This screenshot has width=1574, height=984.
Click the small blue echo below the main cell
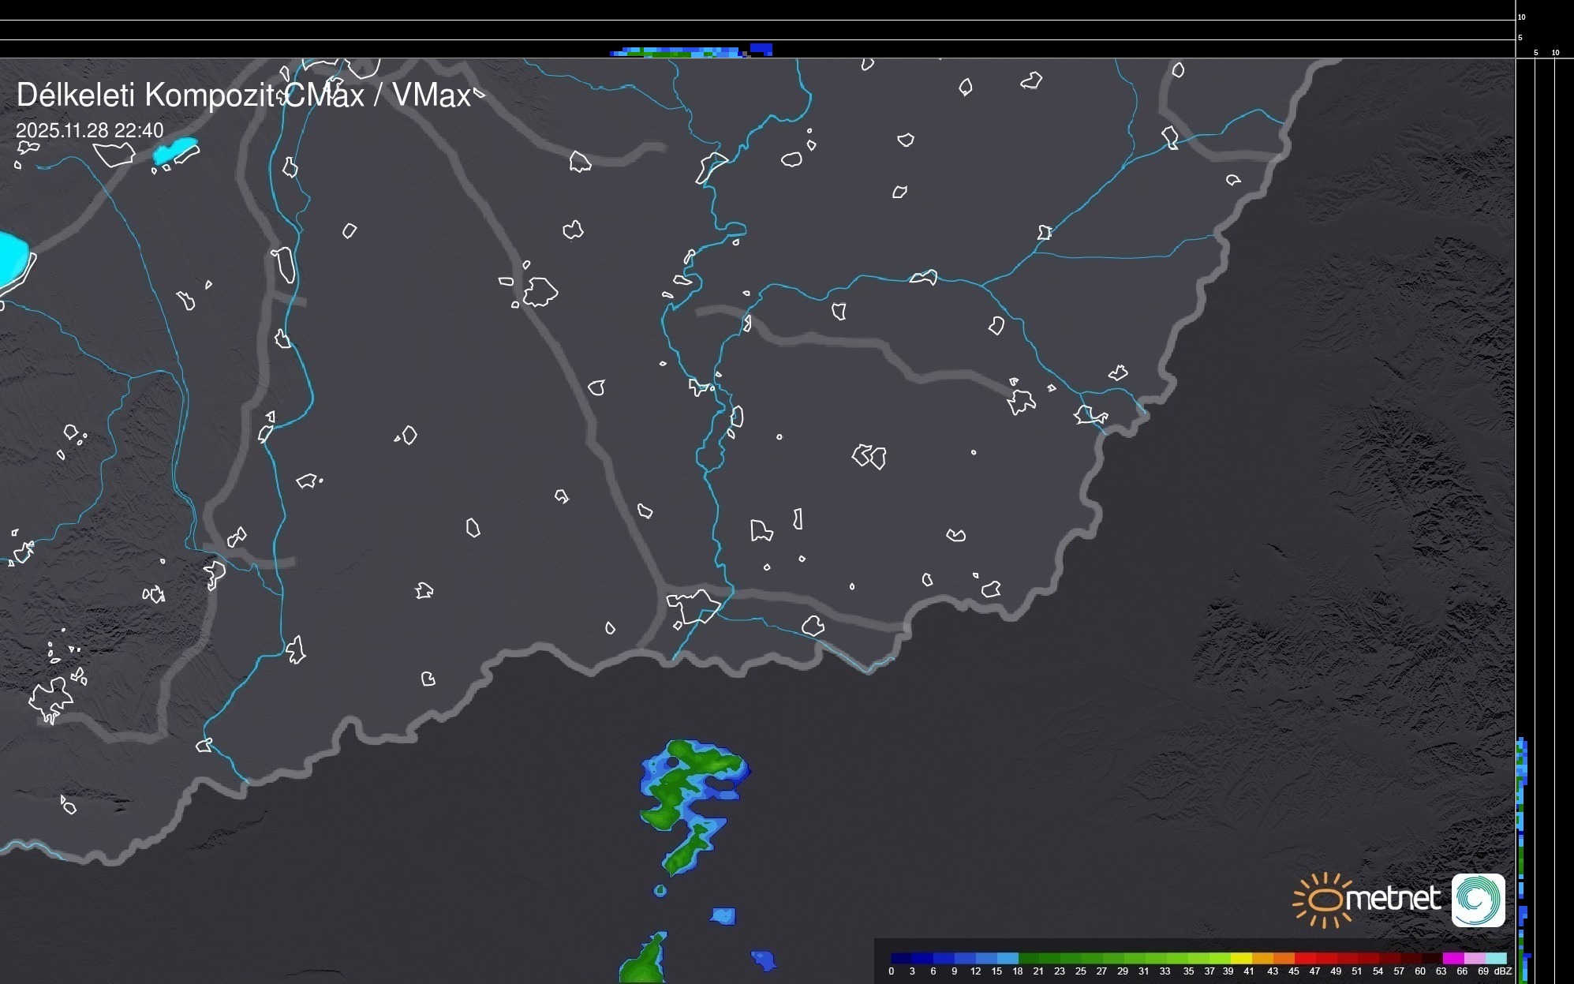pos(723,916)
